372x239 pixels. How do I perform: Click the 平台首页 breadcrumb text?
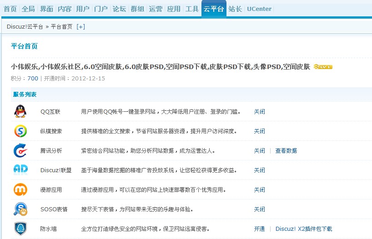[x=61, y=27]
